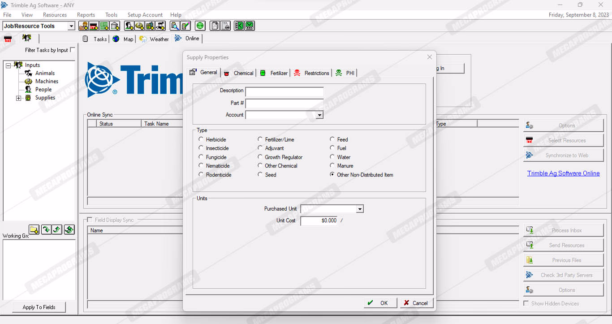Close the Supply Properties dialog with X
Image resolution: width=612 pixels, height=324 pixels.
430,57
